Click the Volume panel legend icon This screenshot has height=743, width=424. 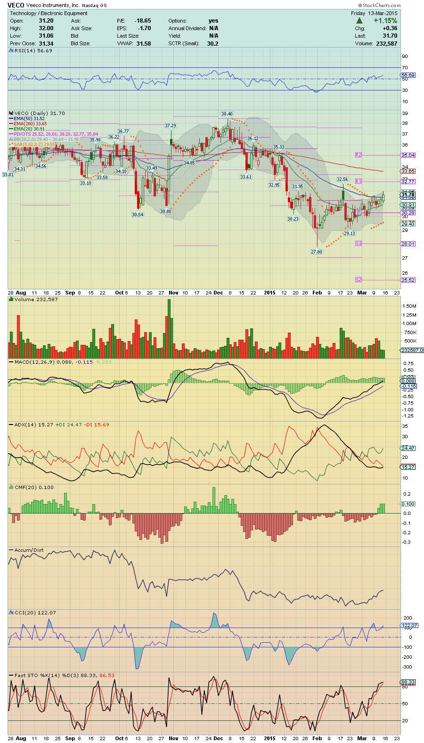click(12, 299)
